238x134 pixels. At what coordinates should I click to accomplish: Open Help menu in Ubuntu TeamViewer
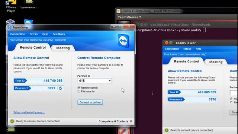(x=198, y=49)
